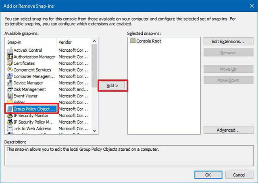Select Certificates from available snap-ins
The height and width of the screenshot is (183, 258).
pyautogui.click(x=24, y=63)
